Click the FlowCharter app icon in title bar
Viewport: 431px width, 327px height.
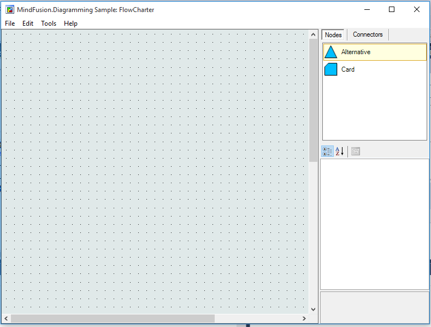click(x=10, y=10)
